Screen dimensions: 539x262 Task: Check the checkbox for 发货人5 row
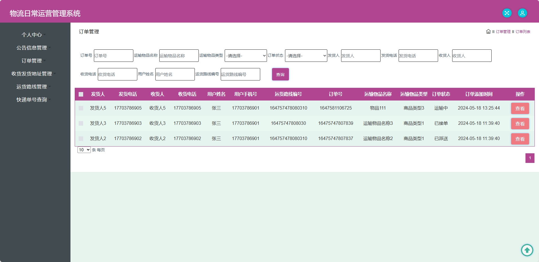click(81, 108)
